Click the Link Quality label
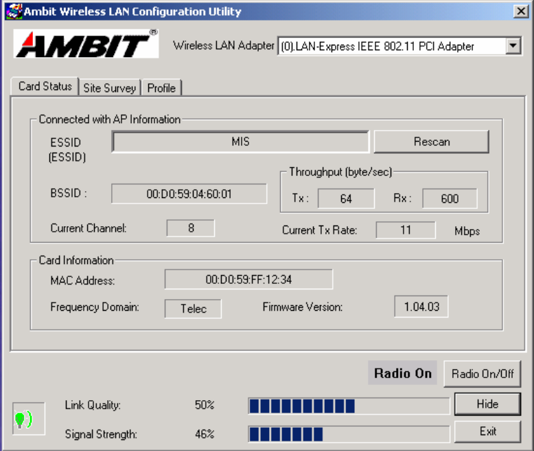The width and height of the screenshot is (534, 451). [93, 406]
